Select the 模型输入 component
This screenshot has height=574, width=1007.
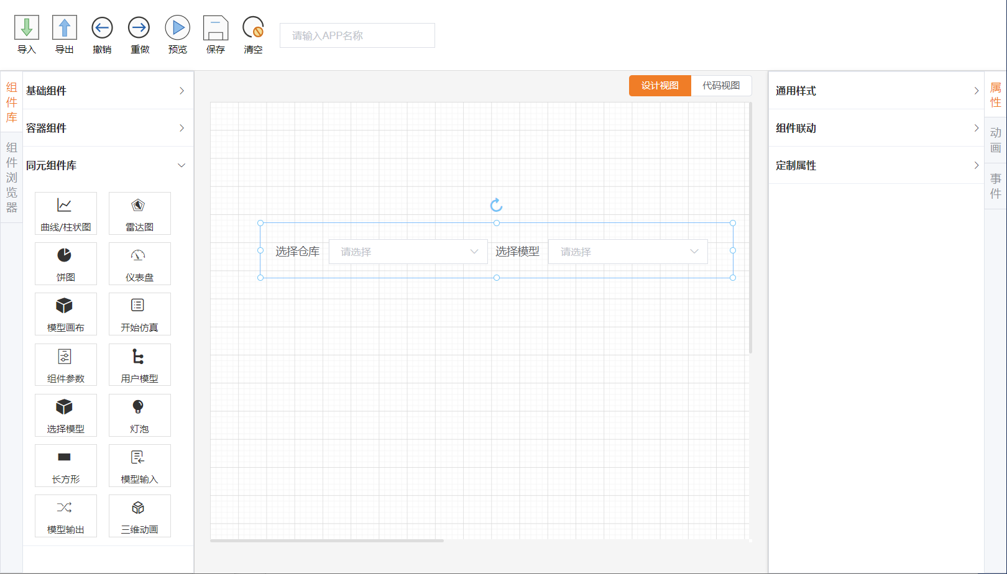140,465
